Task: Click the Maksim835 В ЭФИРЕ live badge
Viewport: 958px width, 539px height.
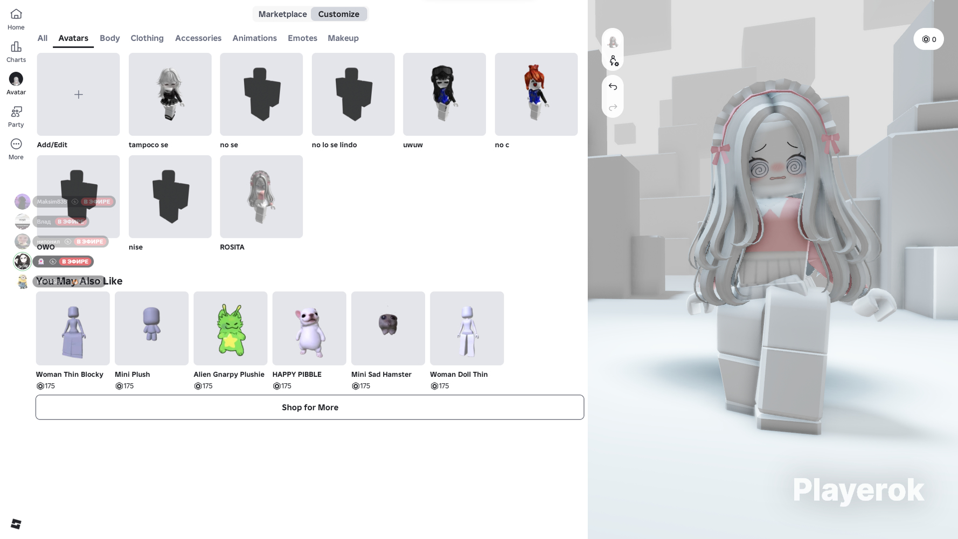Action: pos(97,202)
